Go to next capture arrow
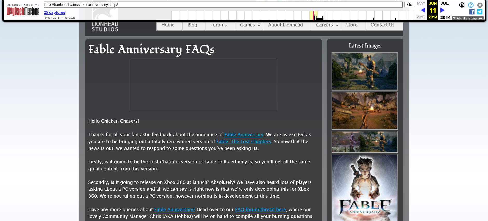Viewport: 488px width, 221px height. point(443,10)
